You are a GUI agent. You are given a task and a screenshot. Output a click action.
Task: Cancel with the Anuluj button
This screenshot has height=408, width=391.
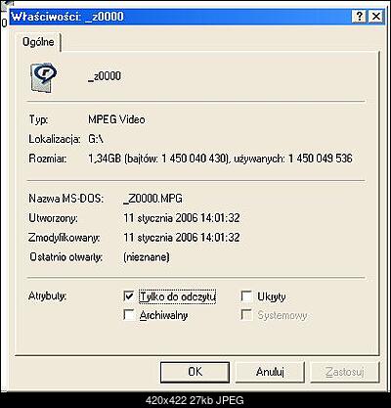click(x=270, y=372)
